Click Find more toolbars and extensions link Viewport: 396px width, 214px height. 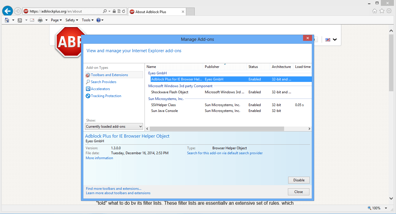114,189
